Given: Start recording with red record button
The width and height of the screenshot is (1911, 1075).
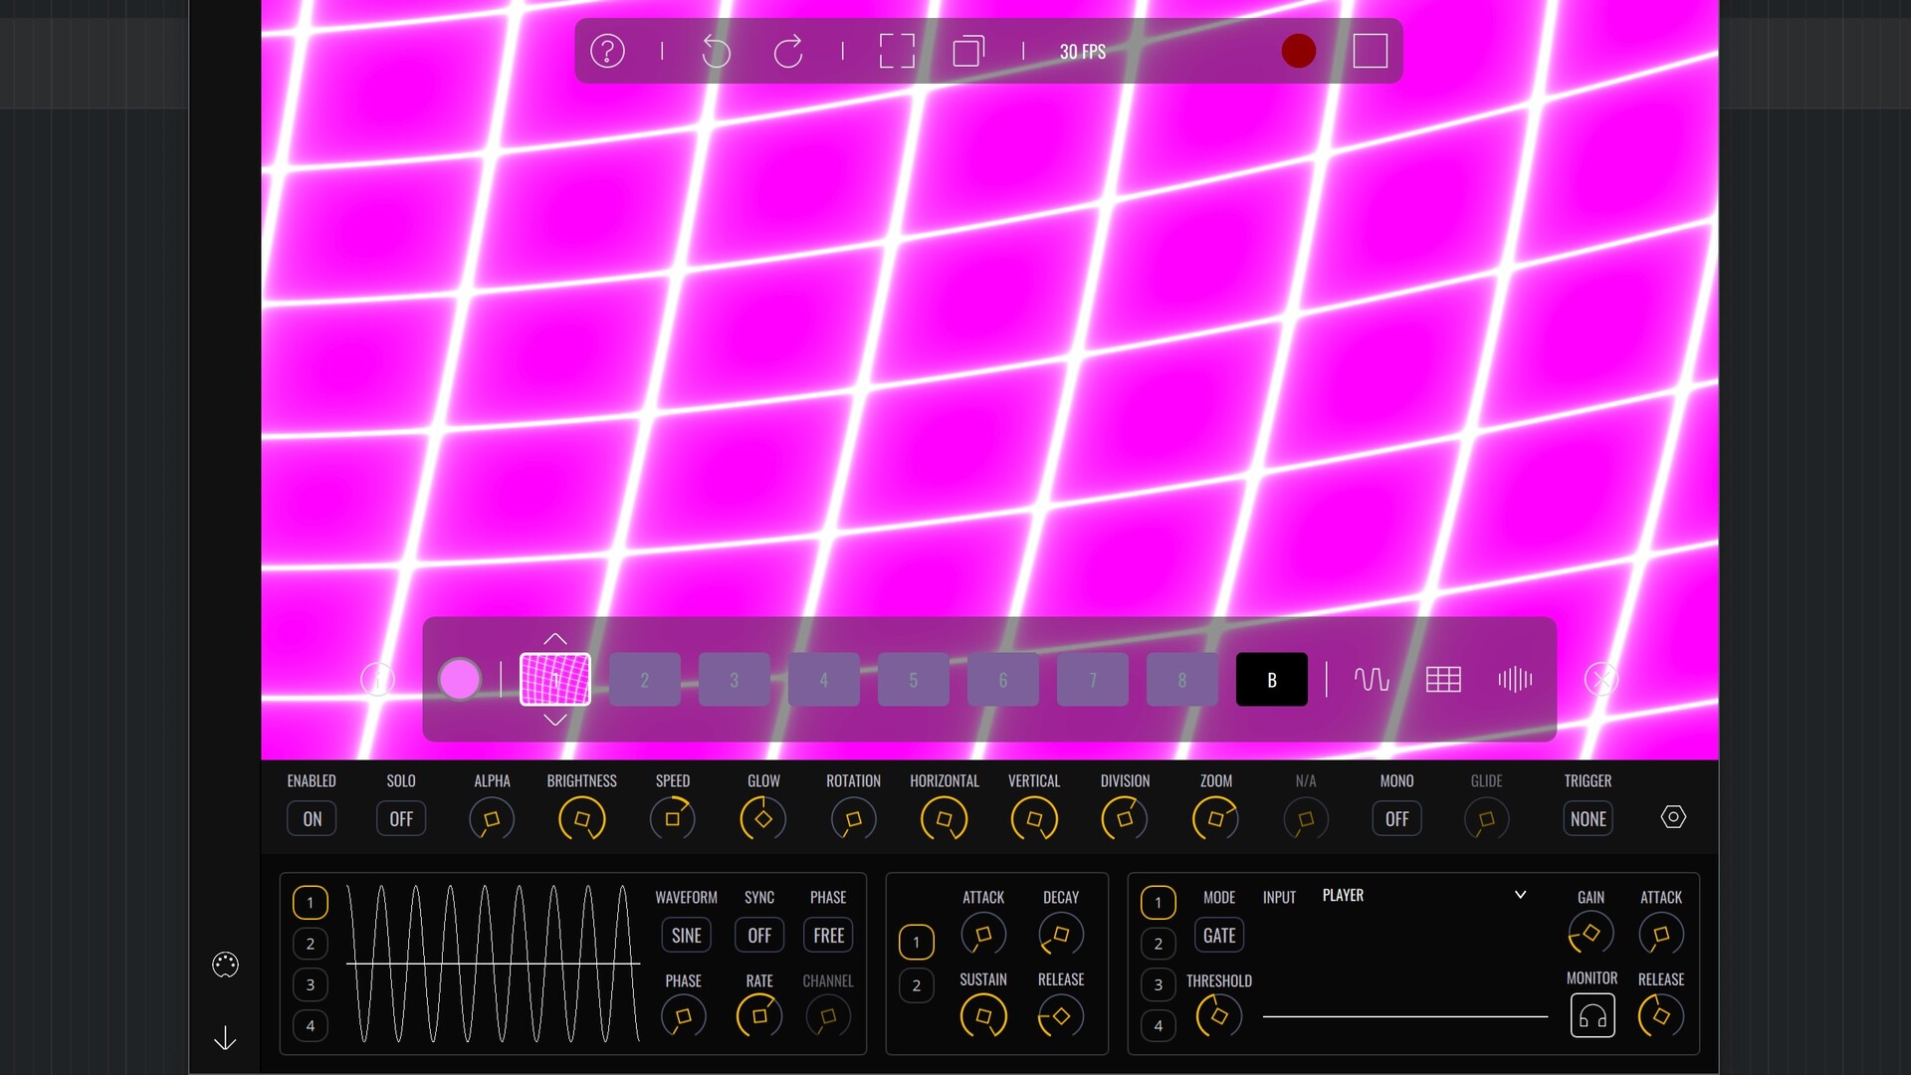Looking at the screenshot, I should coord(1298,51).
